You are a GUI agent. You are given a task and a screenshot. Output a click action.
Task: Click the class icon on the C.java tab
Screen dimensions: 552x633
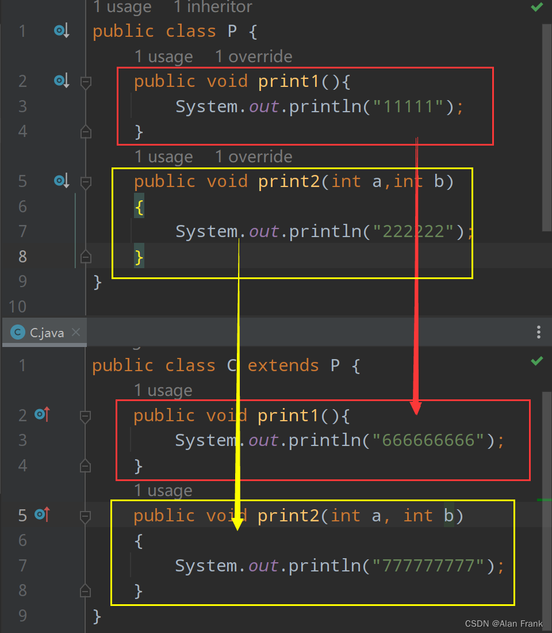coord(18,332)
